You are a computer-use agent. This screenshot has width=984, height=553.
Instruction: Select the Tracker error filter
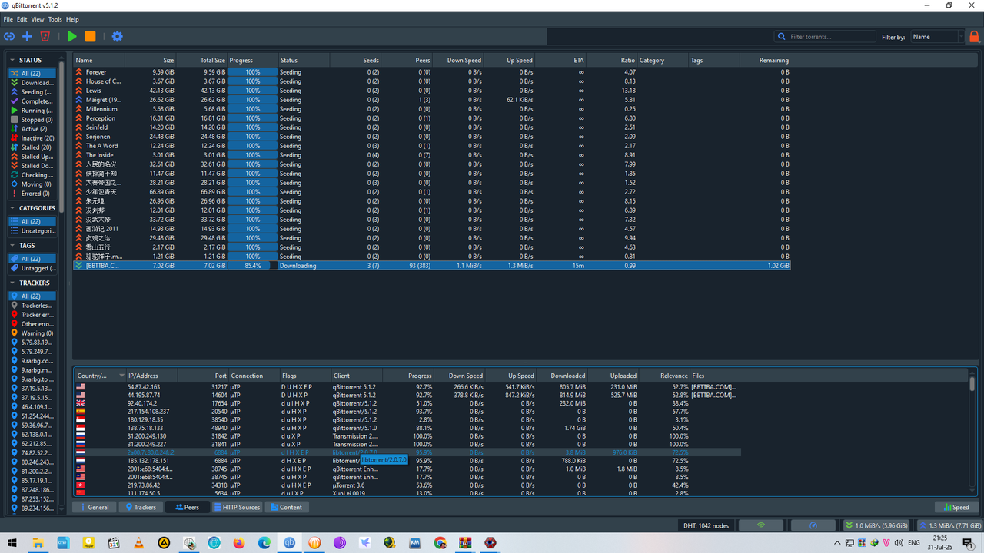(32, 315)
